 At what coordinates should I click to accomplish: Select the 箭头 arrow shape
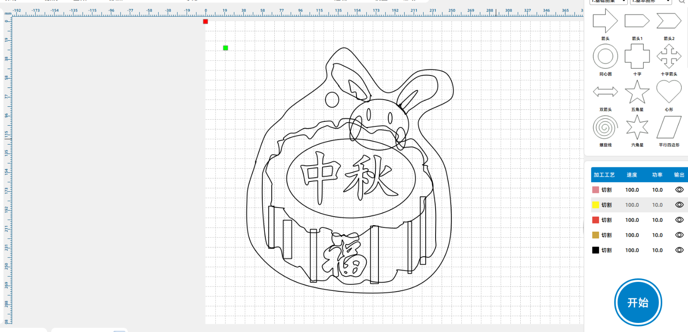pos(605,21)
